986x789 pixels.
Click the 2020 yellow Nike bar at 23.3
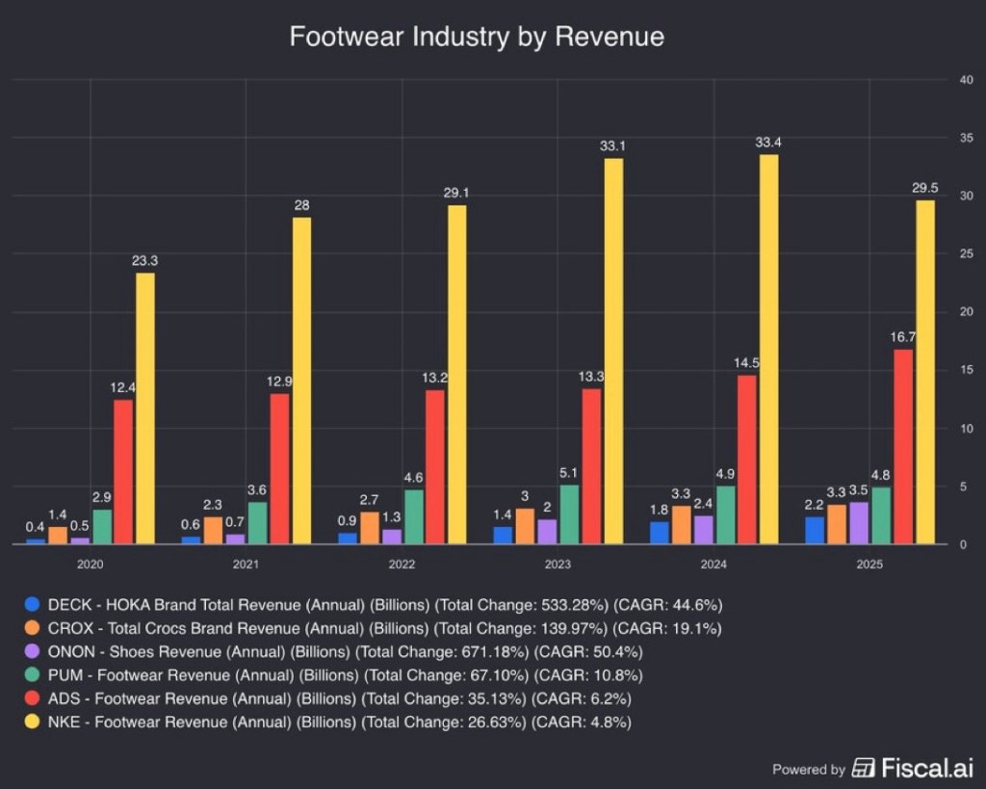click(144, 408)
